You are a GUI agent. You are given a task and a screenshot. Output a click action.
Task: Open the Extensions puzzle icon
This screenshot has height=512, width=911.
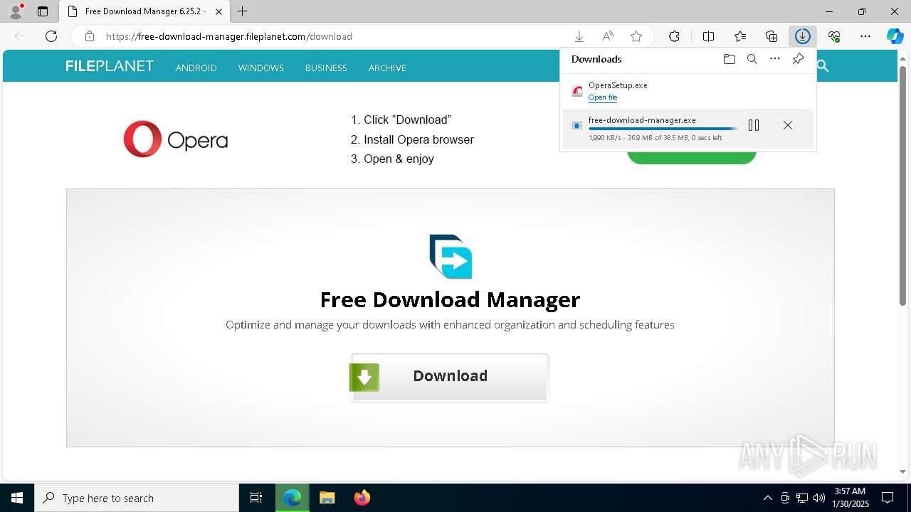[x=674, y=36]
